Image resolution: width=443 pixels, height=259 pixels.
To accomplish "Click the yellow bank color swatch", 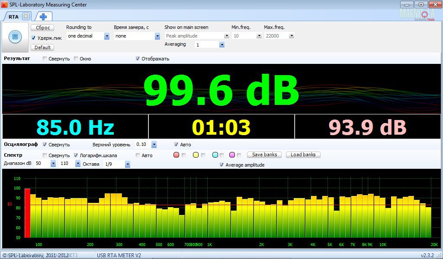I will 196,155.
